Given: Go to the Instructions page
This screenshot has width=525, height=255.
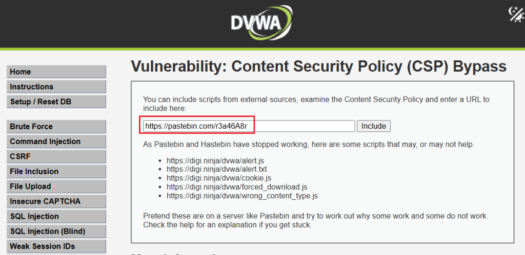Looking at the screenshot, I should point(56,87).
